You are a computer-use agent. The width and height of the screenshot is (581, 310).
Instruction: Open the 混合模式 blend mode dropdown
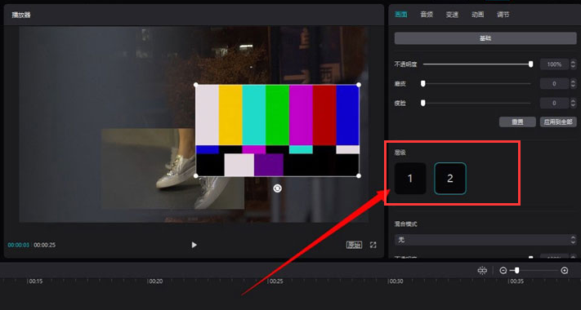[485, 240]
